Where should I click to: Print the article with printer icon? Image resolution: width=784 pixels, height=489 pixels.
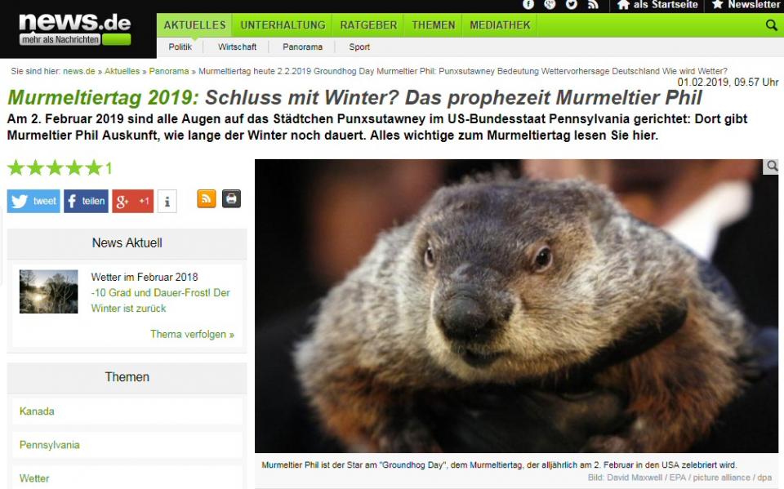[231, 198]
